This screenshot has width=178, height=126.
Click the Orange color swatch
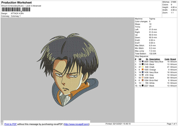(143, 70)
